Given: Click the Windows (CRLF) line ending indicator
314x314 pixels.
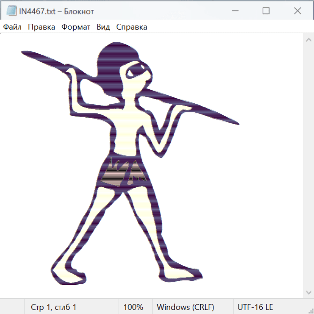Looking at the screenshot, I should tap(185, 307).
